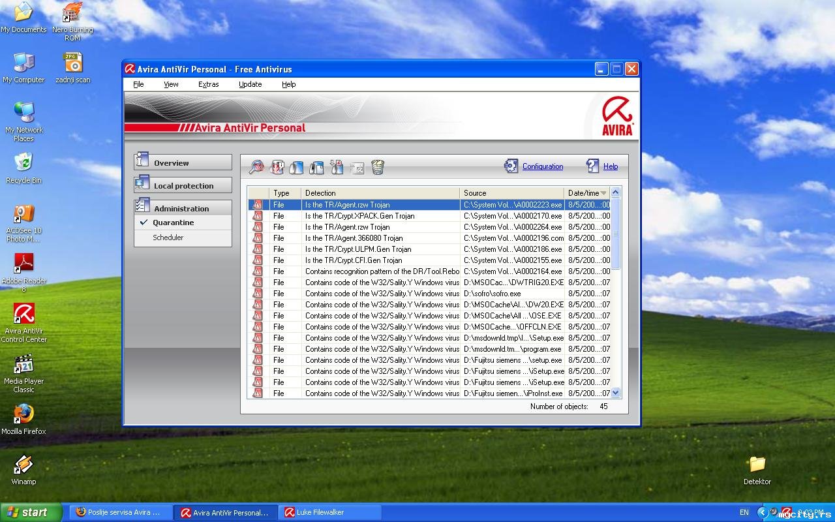Select the TR/Crypt.CFI.Gen Trojan row
This screenshot has height=522, width=835.
429,260
